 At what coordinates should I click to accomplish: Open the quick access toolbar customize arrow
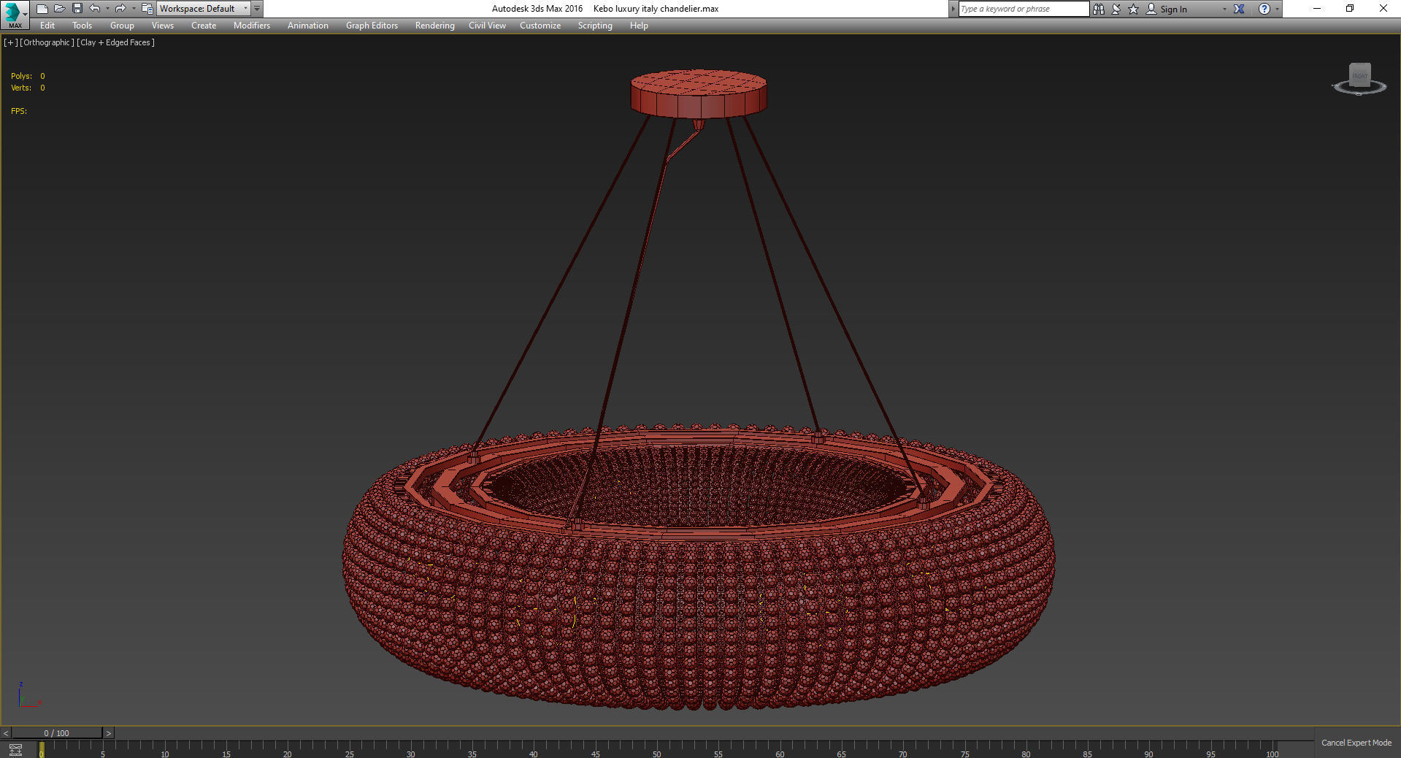click(x=257, y=9)
